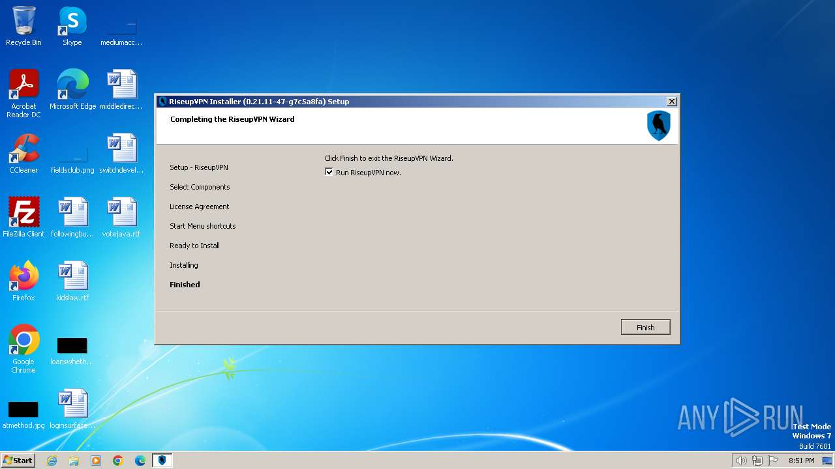Open the volume tray icon
The height and width of the screenshot is (469, 835).
click(x=741, y=461)
